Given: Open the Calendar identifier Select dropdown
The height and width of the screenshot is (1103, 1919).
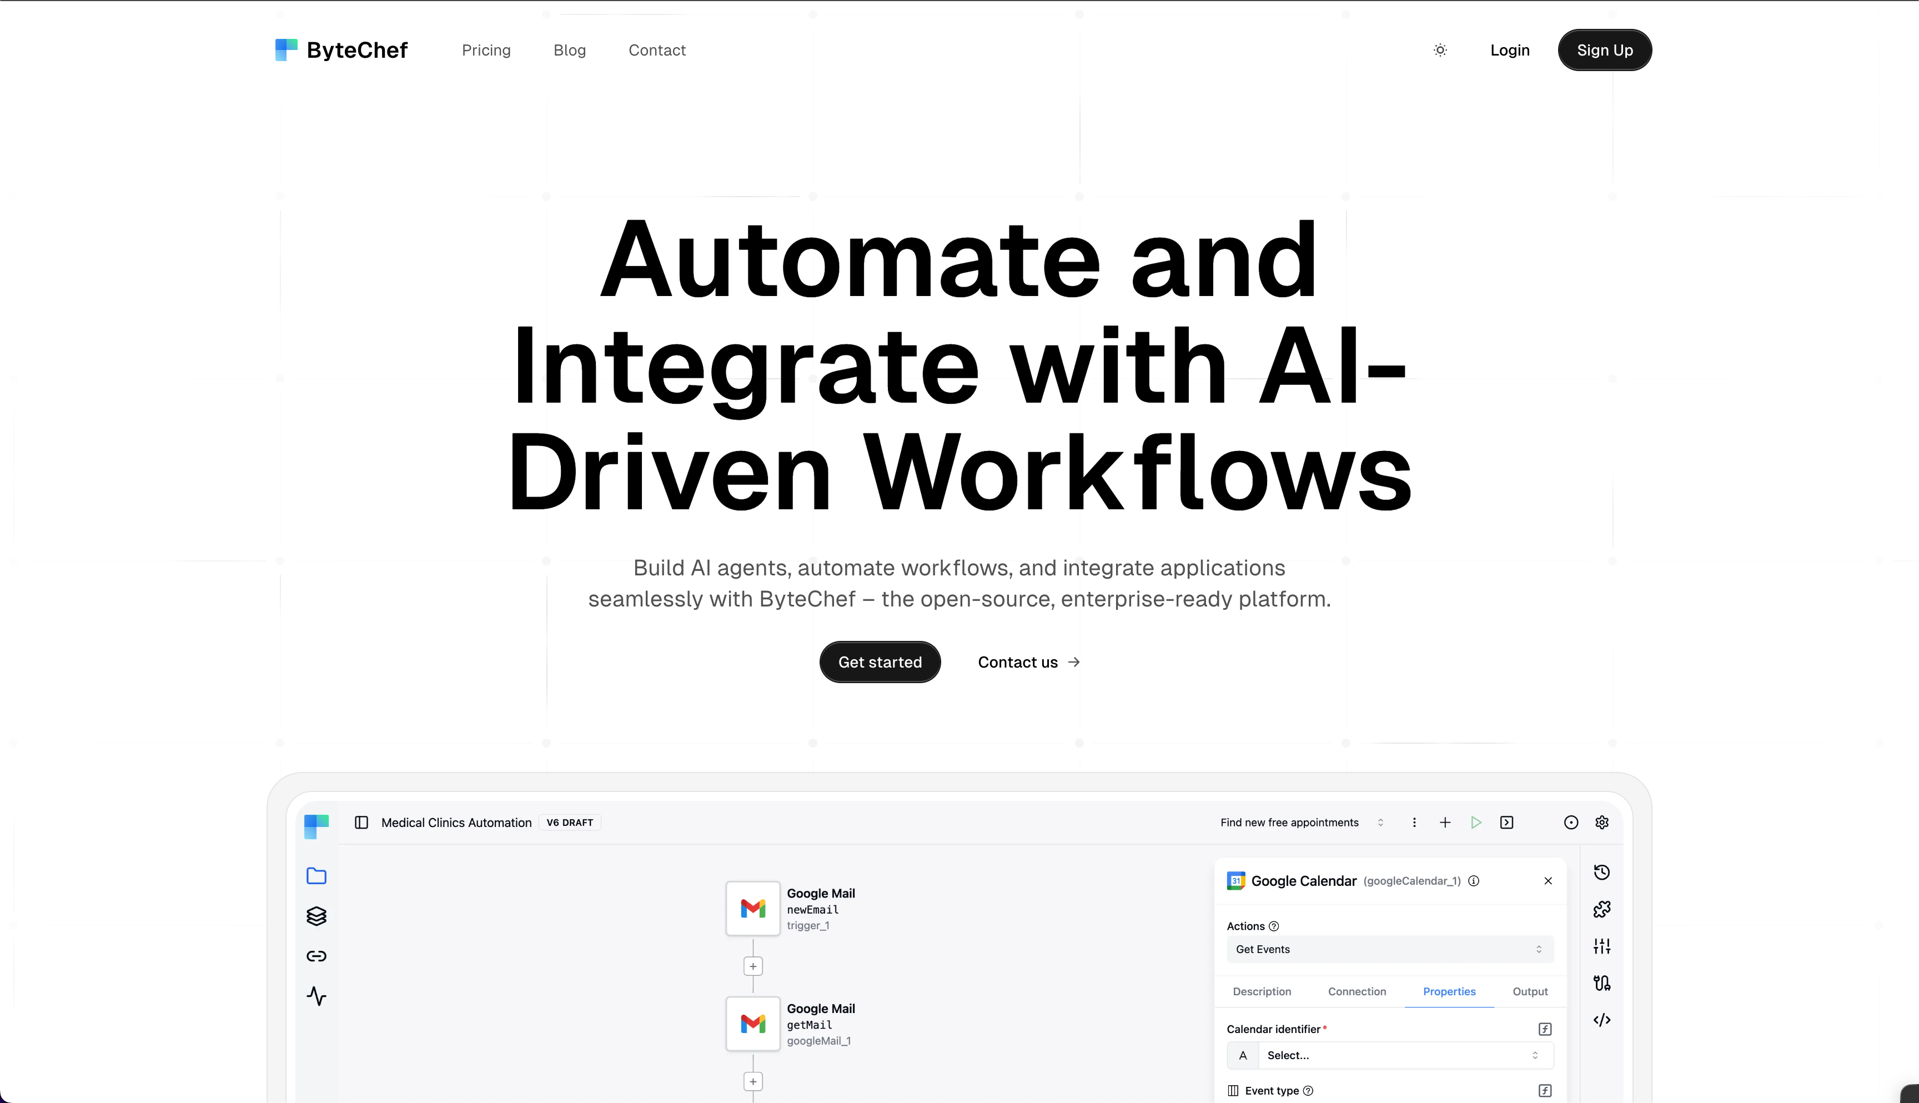Looking at the screenshot, I should coord(1405,1055).
